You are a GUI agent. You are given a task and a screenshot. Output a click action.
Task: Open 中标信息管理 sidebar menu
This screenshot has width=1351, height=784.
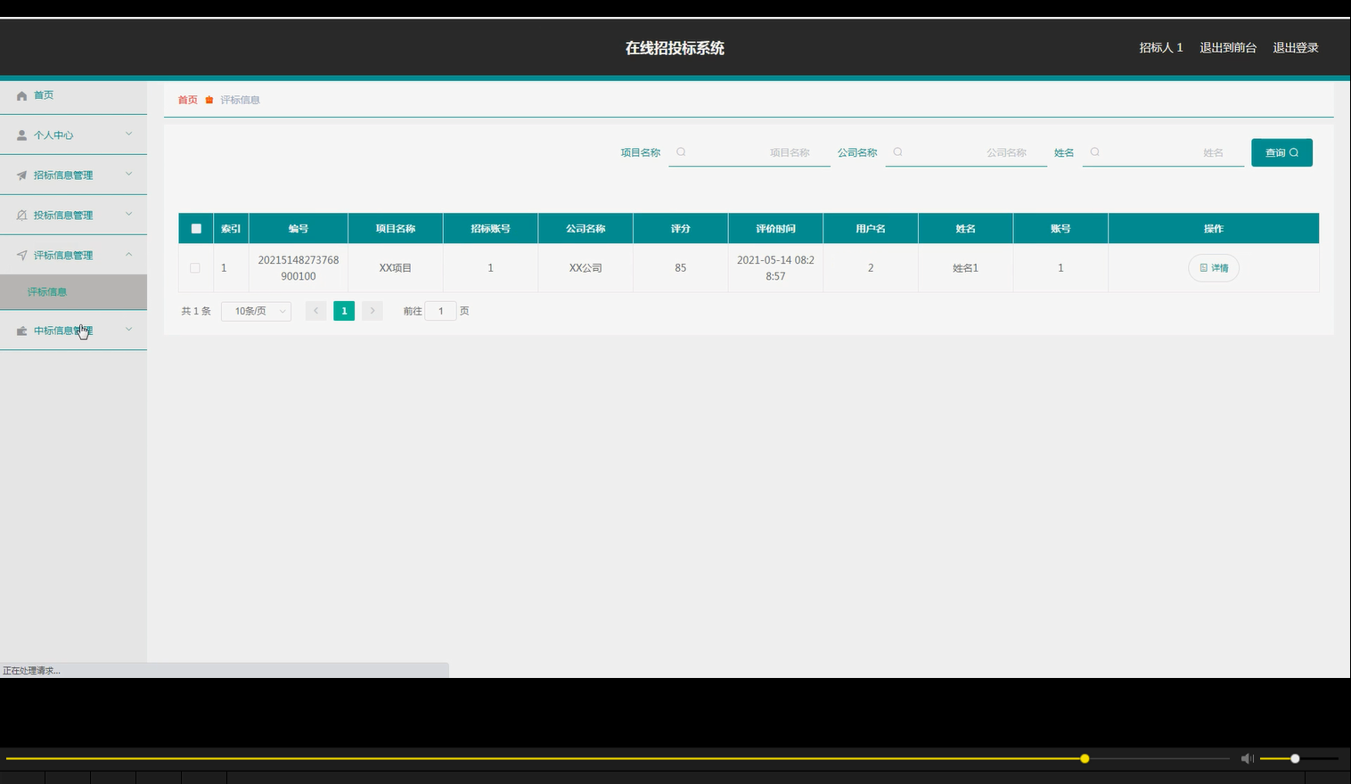tap(73, 331)
